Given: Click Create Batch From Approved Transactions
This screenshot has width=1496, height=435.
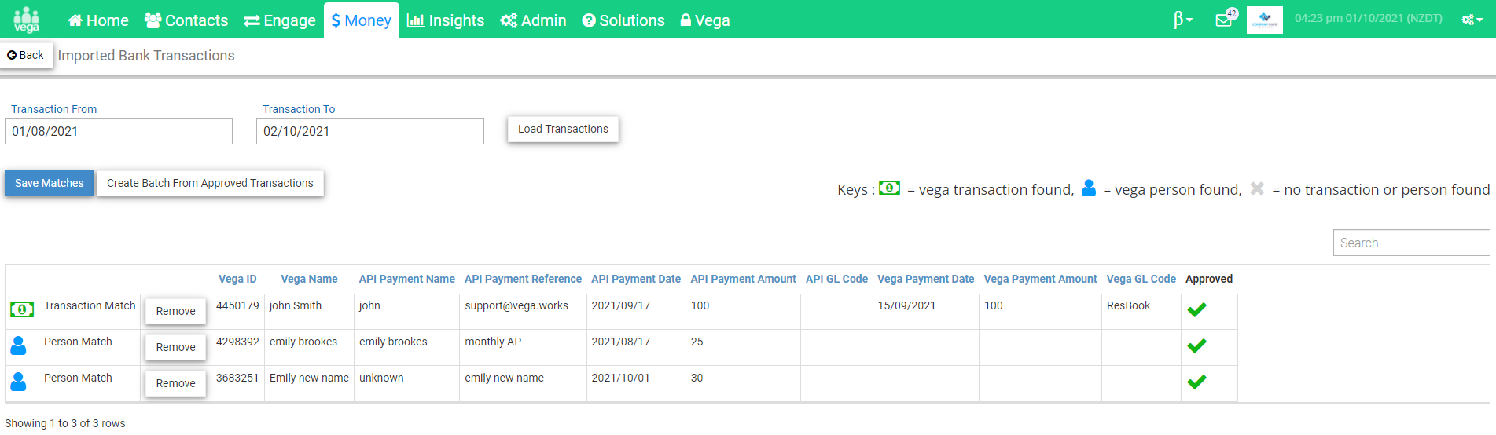Looking at the screenshot, I should point(210,183).
